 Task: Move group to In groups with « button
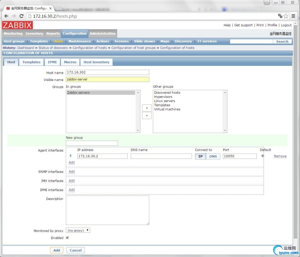(147, 108)
